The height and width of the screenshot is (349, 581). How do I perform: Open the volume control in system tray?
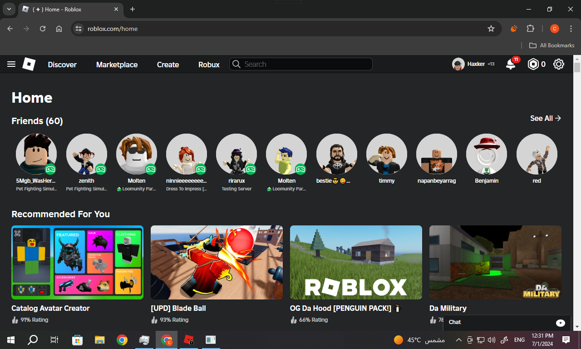click(492, 340)
